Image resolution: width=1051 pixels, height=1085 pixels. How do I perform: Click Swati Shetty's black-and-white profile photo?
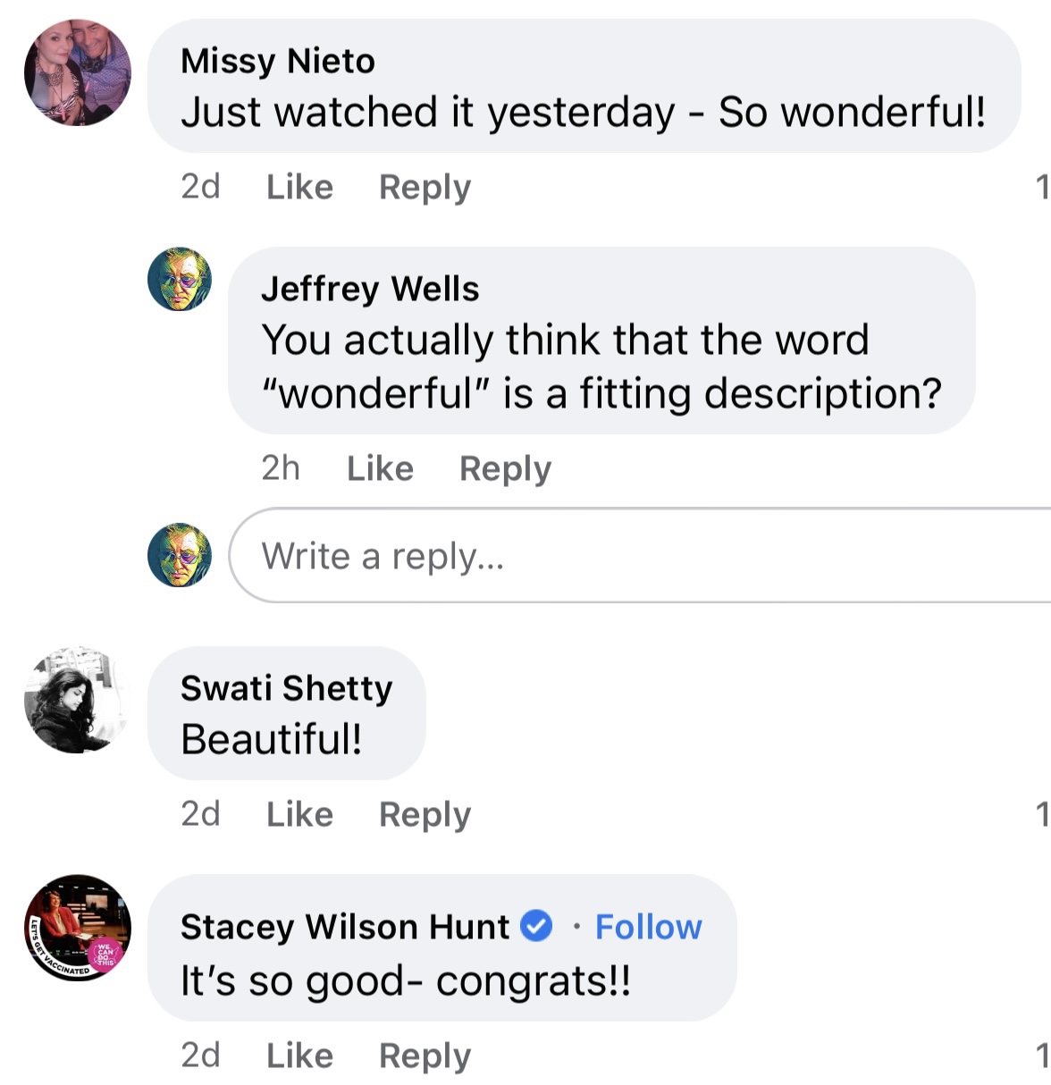click(x=77, y=700)
